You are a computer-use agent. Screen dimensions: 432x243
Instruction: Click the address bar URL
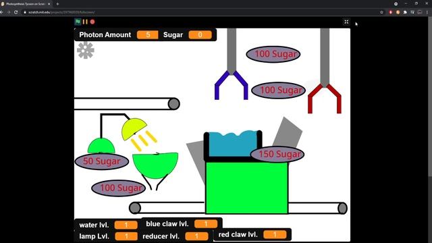[61, 12]
